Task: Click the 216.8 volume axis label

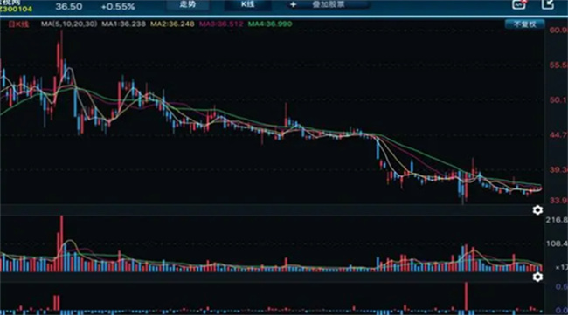Action: coord(557,220)
